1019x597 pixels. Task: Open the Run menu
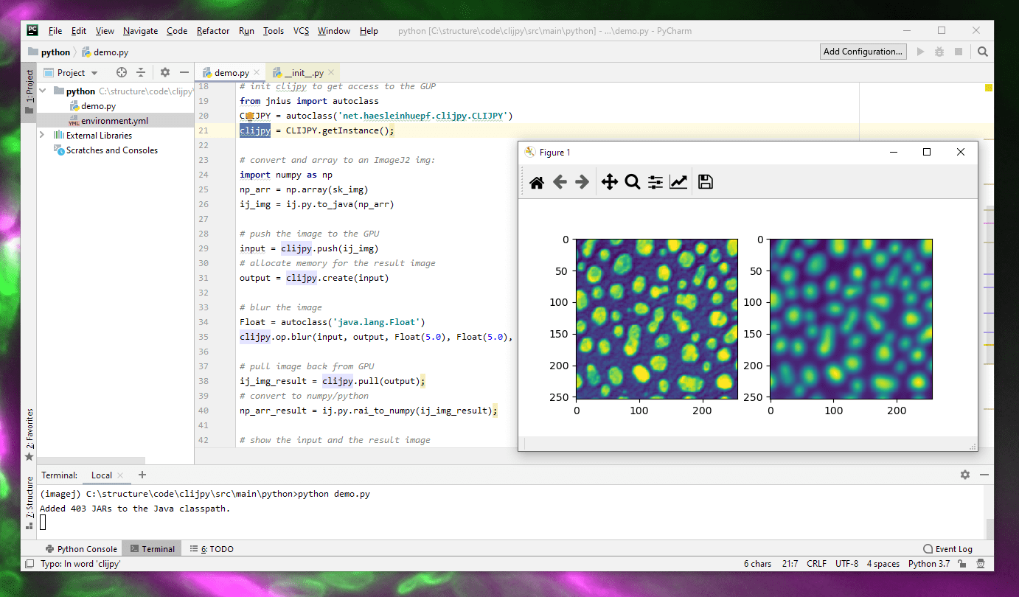click(x=246, y=31)
